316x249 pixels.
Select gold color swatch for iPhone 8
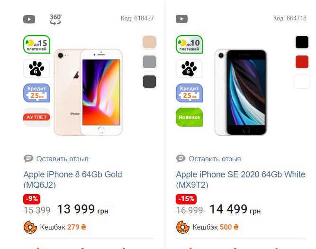pos(149,42)
